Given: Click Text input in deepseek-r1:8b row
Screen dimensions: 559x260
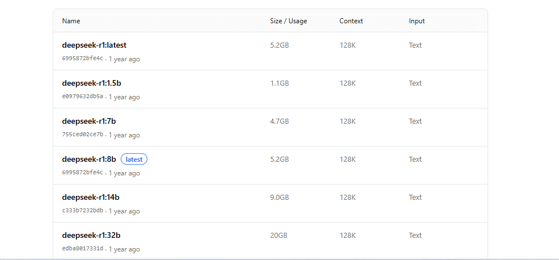Looking at the screenshot, I should point(416,160).
